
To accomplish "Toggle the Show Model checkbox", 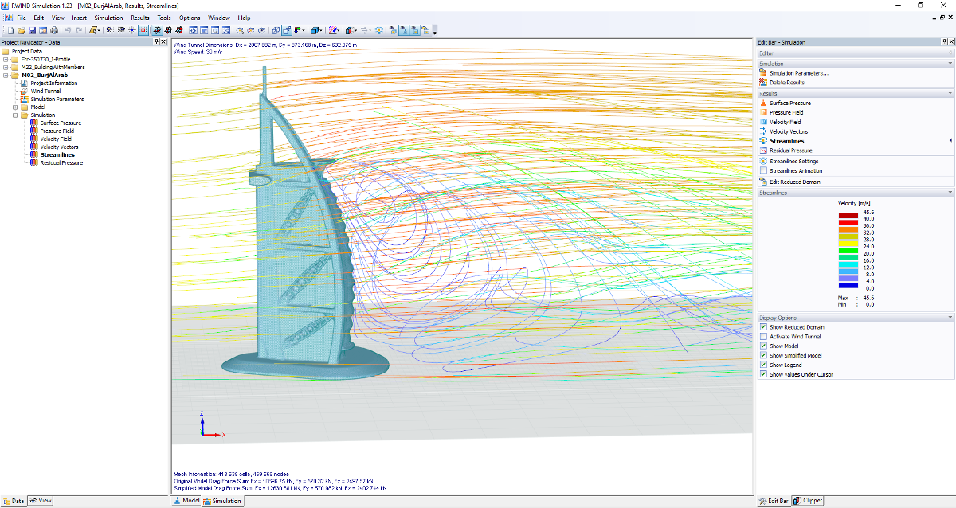I will [x=763, y=346].
